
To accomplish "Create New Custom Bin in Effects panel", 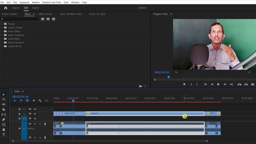I will coord(140,86).
